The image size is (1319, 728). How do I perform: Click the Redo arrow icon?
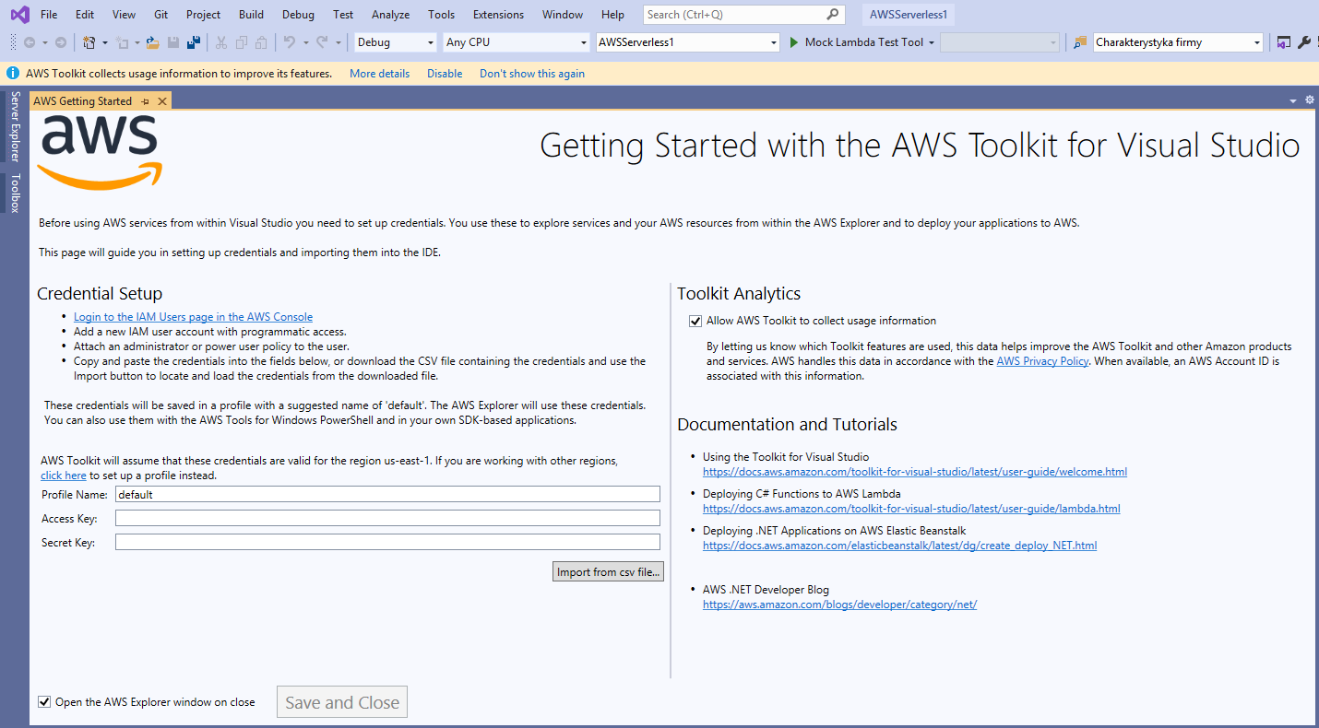322,42
